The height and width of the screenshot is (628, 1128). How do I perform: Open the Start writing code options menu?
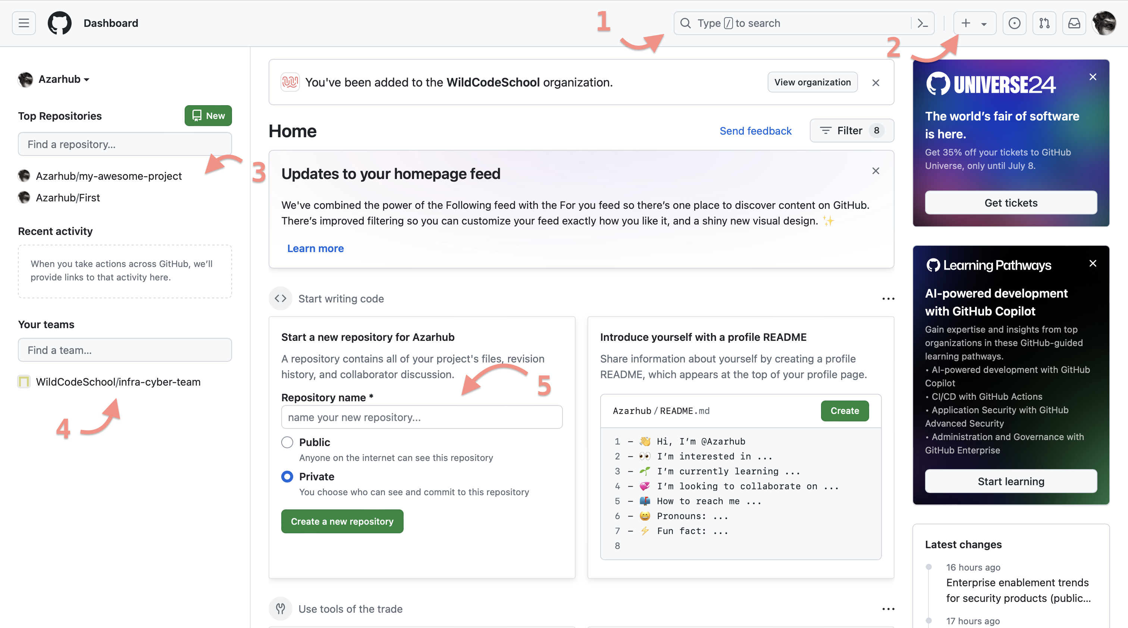(888, 298)
